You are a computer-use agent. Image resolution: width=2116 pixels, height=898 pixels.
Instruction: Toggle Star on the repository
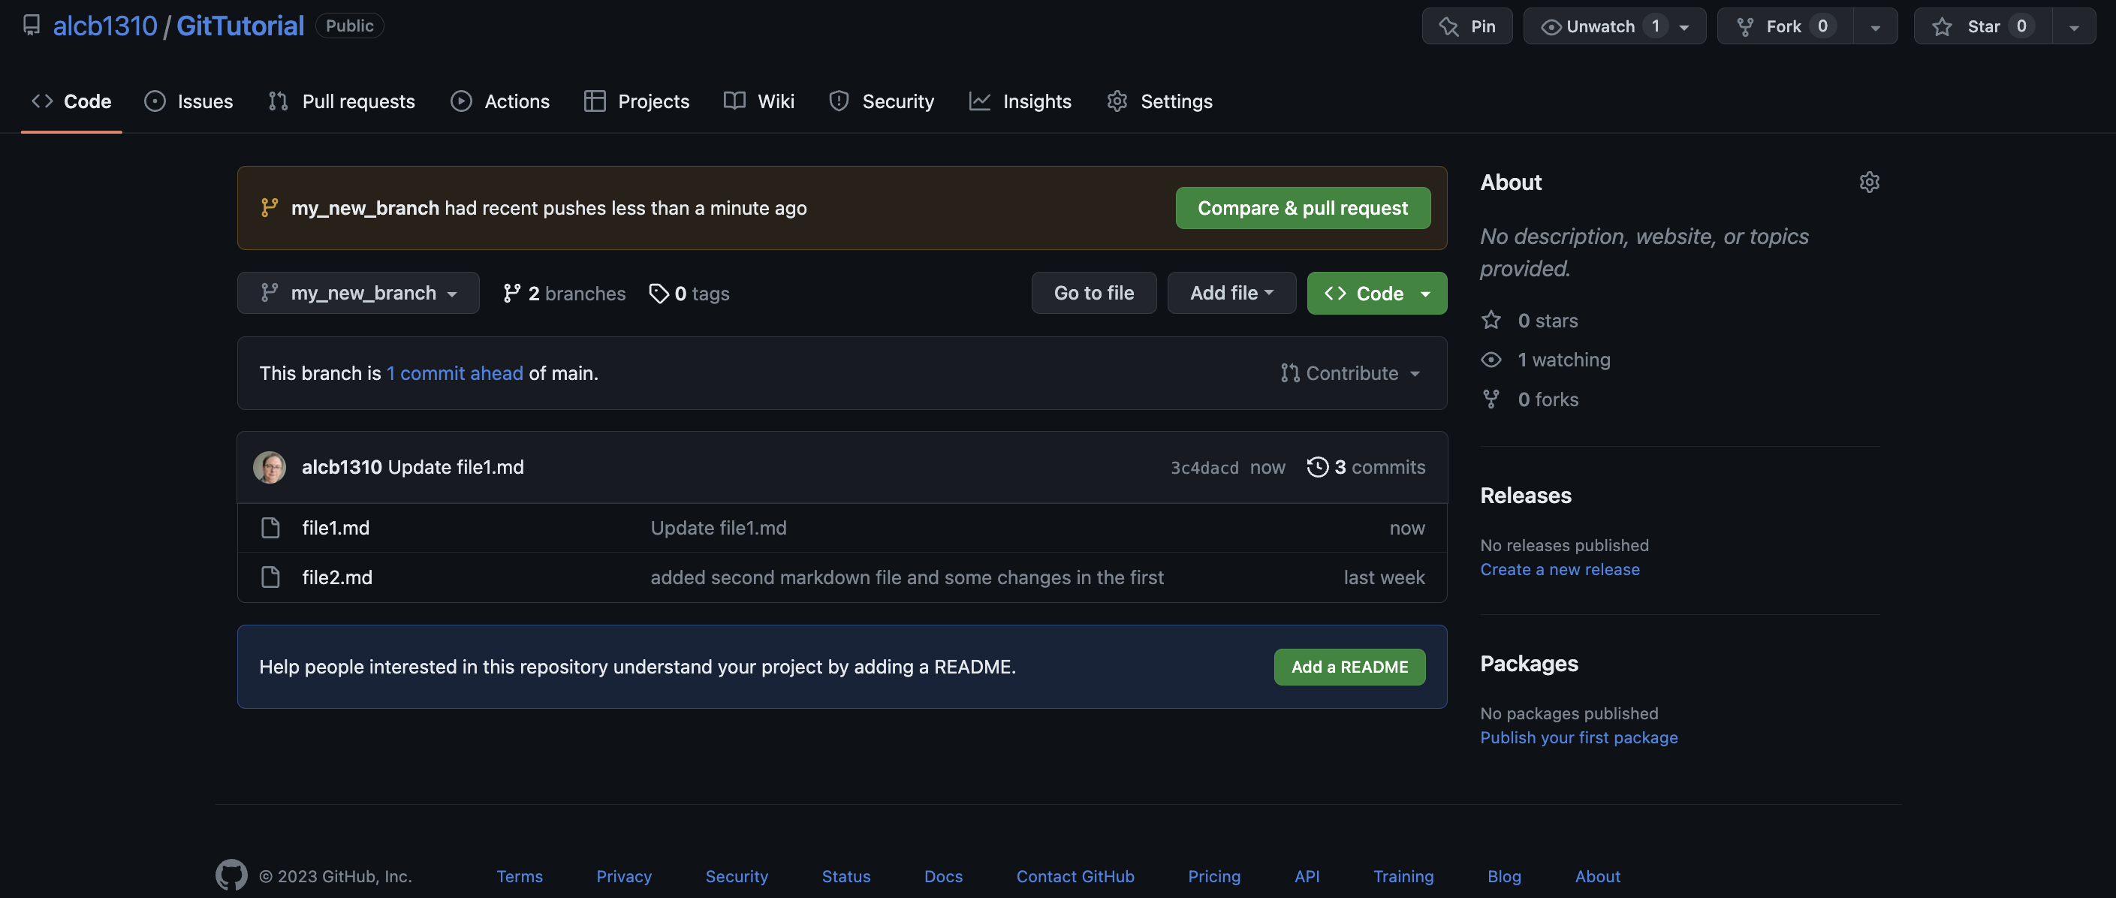click(x=1983, y=26)
